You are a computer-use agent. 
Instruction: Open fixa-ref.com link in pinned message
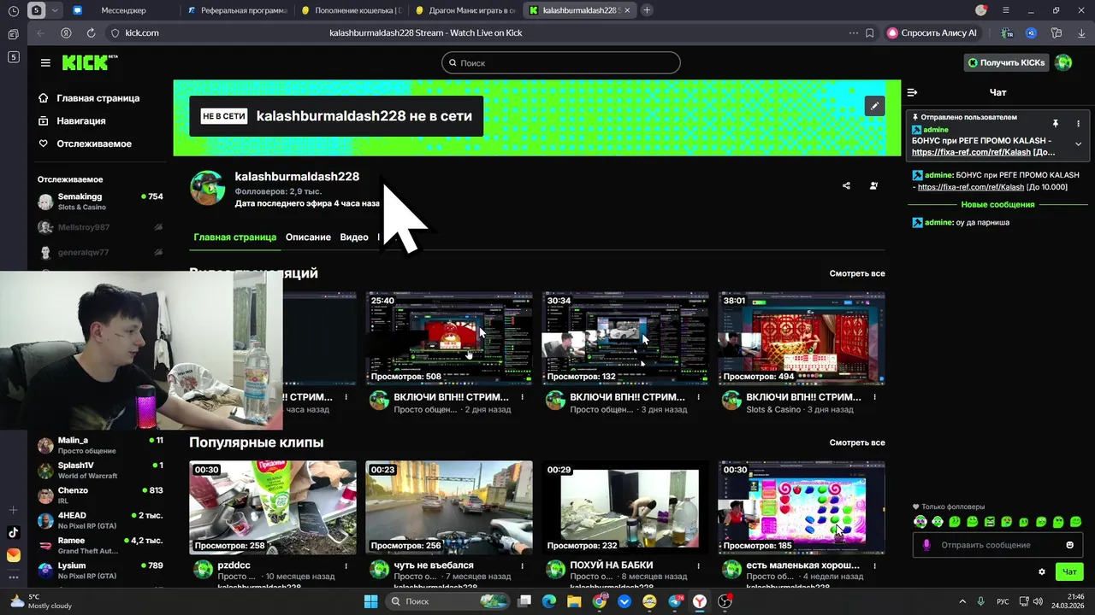pyautogui.click(x=971, y=152)
